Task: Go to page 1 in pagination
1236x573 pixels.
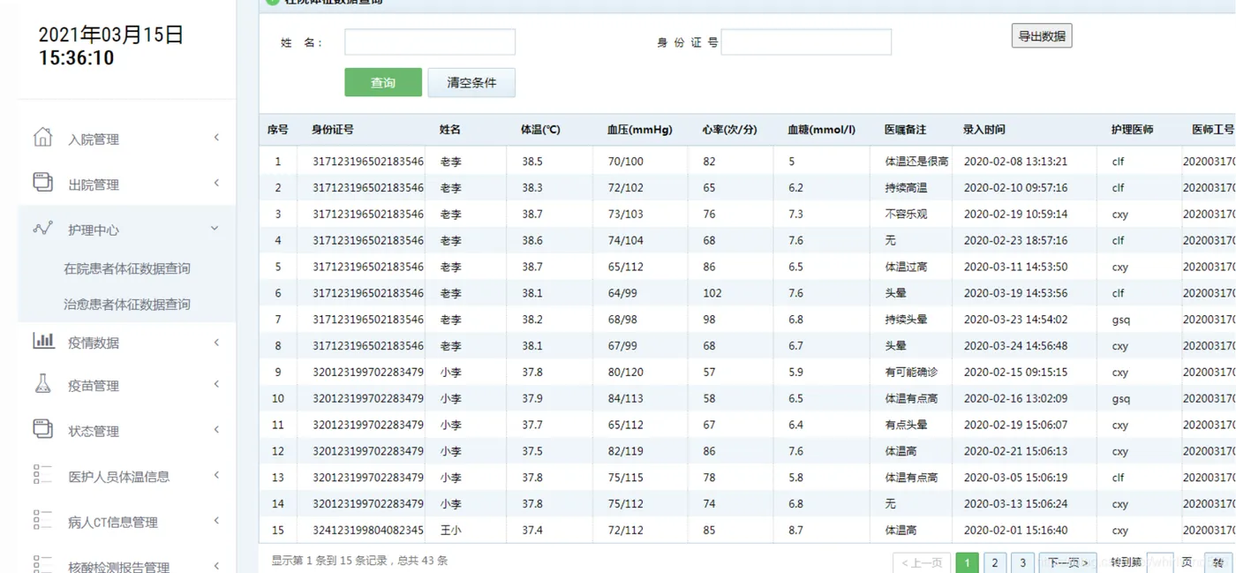Action: coord(967,562)
